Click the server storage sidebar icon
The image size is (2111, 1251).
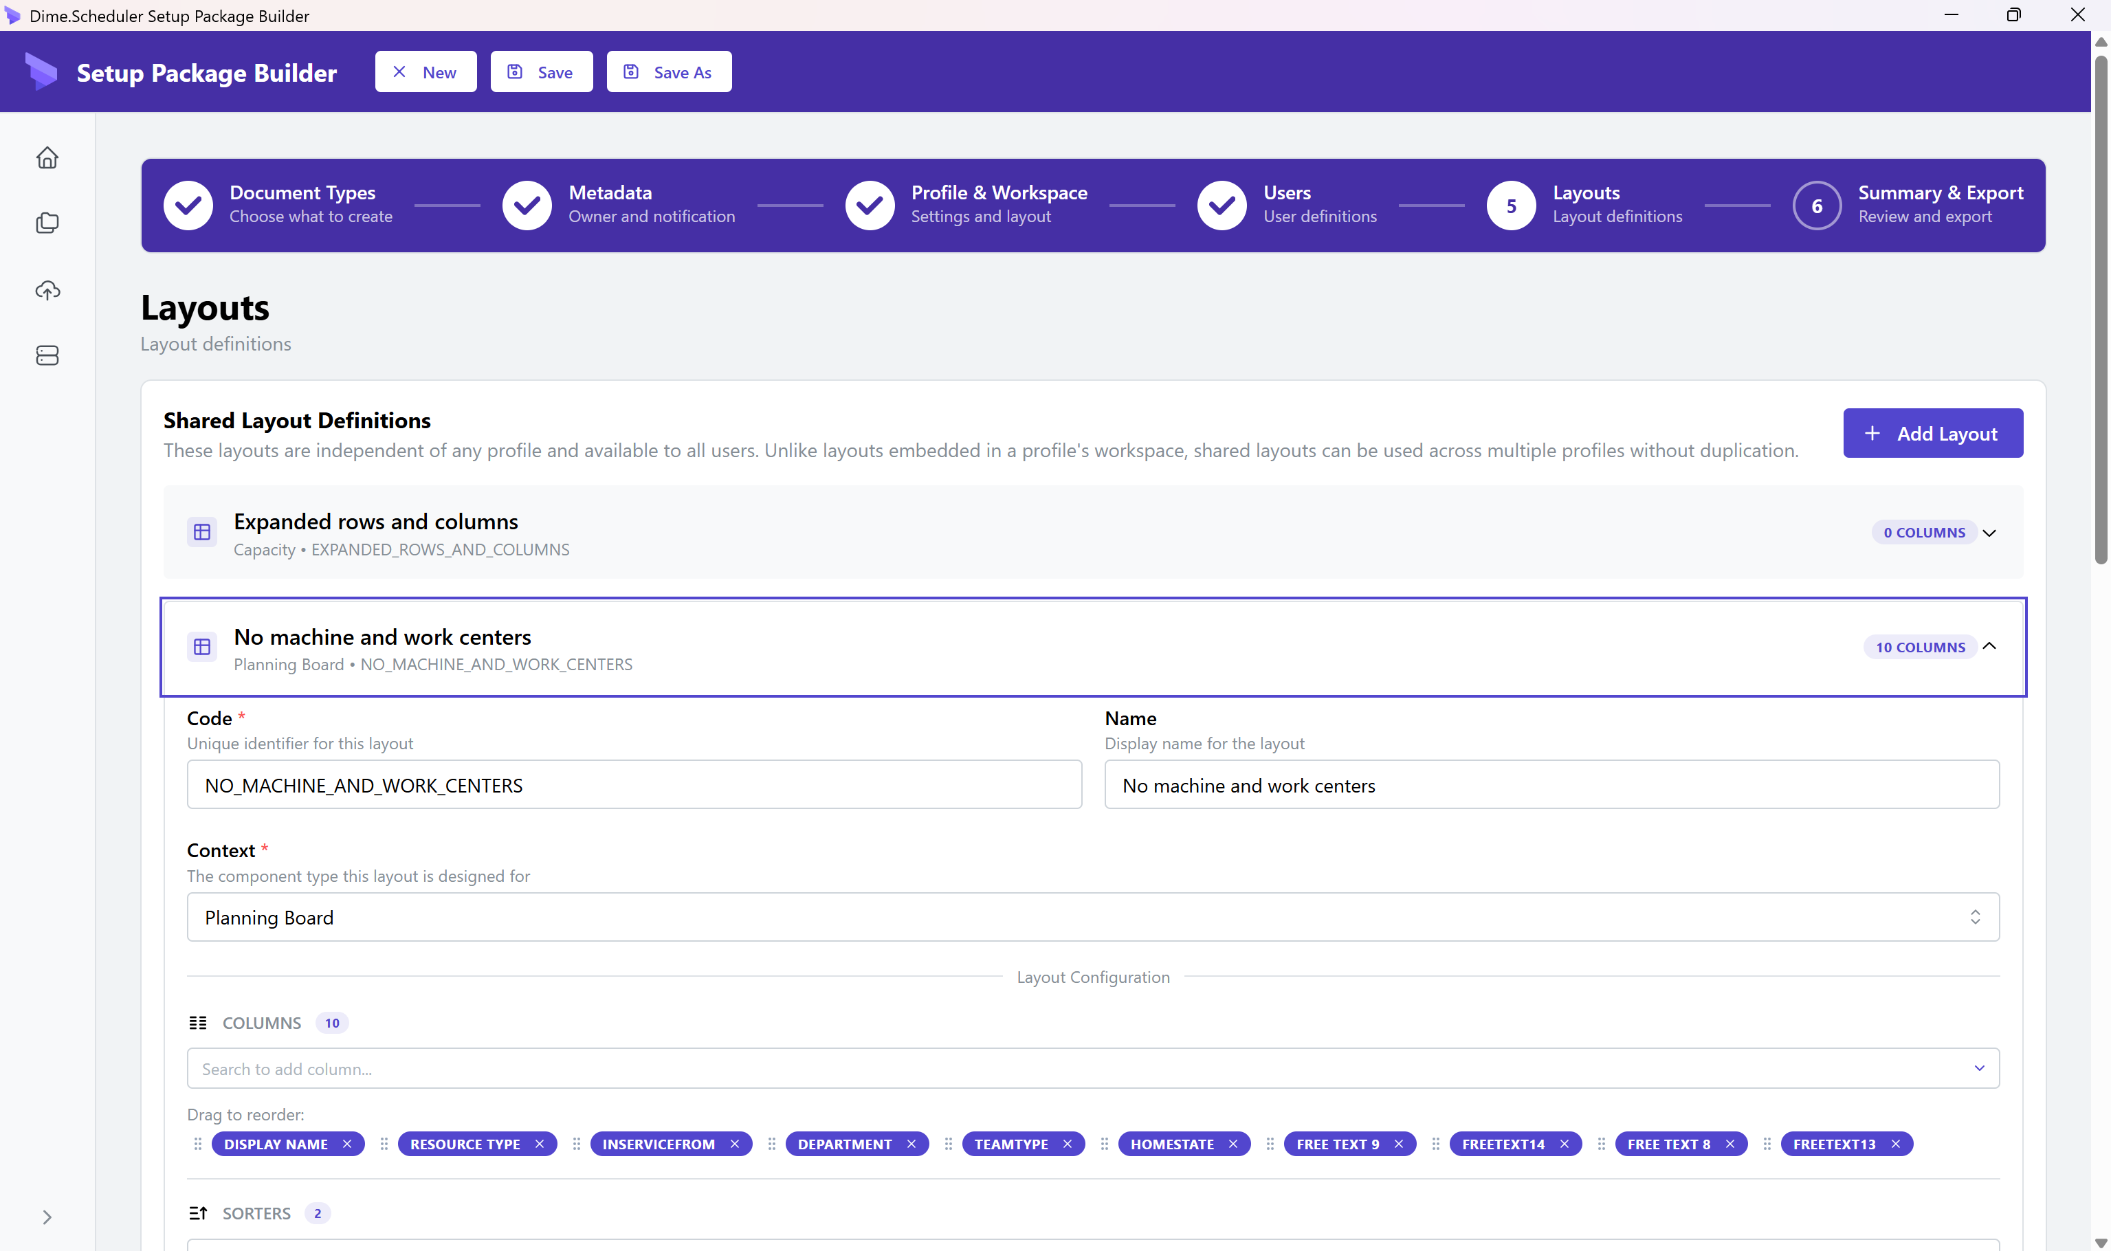(47, 355)
